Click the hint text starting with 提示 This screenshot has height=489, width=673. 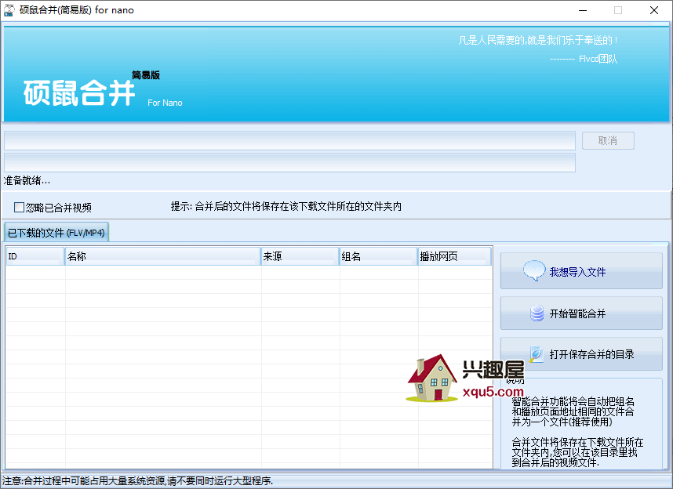click(286, 207)
